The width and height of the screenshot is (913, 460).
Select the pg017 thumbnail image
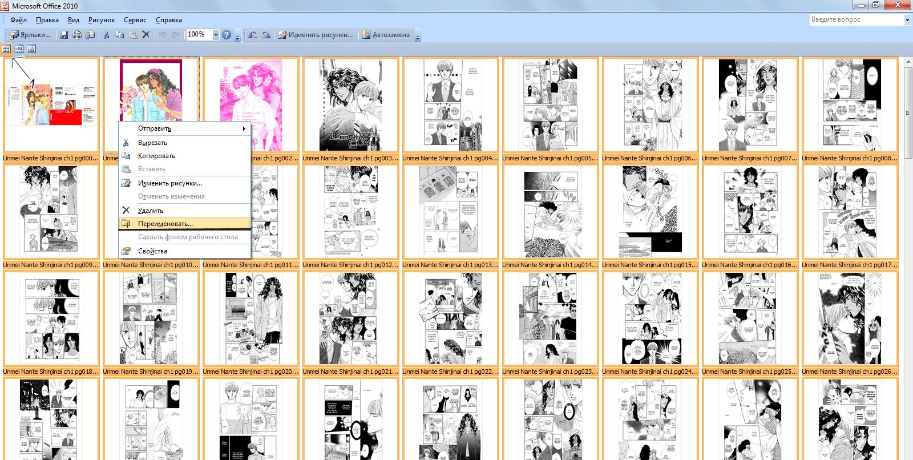tap(850, 212)
